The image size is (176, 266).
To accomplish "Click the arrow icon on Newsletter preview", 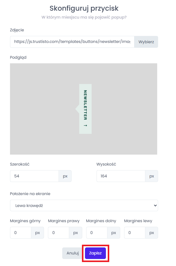I will tap(85, 125).
